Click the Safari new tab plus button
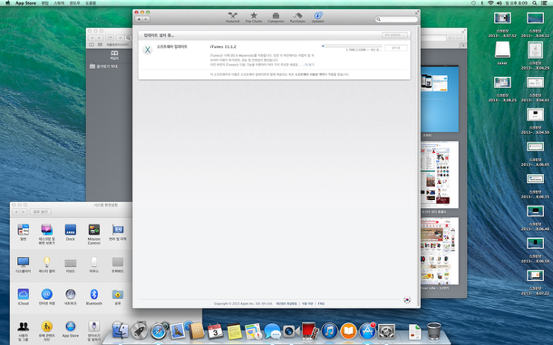The width and height of the screenshot is (553, 345). point(463,45)
